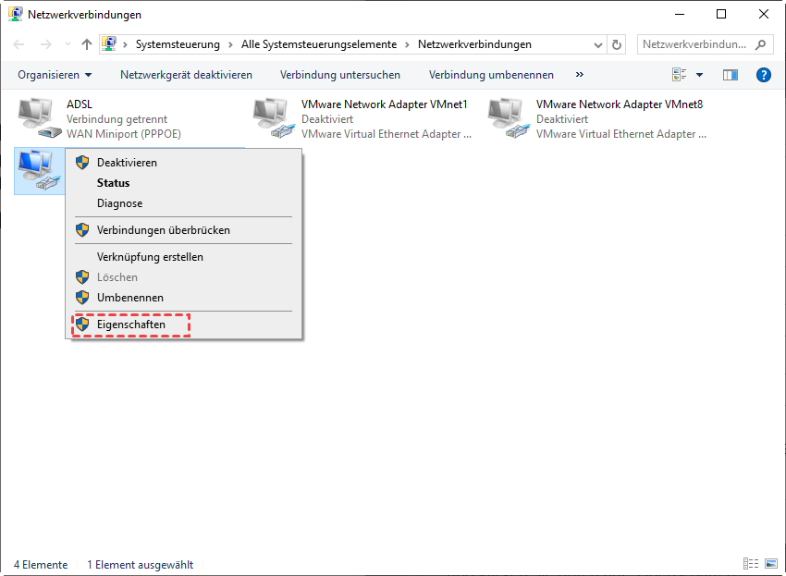Expand chevron after Systemsteuerung breadcrumb
This screenshot has height=576, width=786.
pyautogui.click(x=230, y=44)
